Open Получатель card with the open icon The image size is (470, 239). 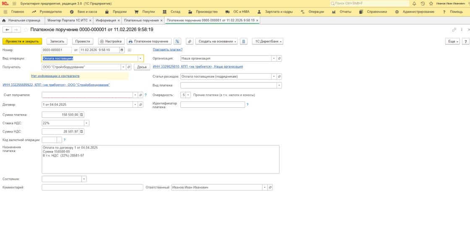click(129, 67)
